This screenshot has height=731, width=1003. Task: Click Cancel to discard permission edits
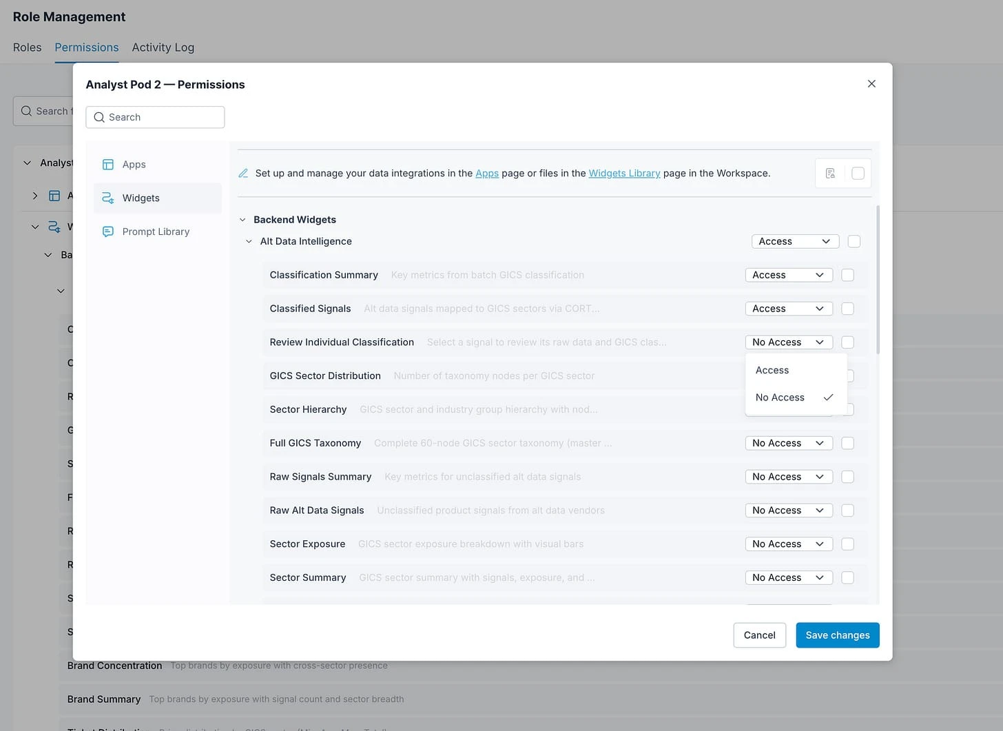(x=759, y=635)
